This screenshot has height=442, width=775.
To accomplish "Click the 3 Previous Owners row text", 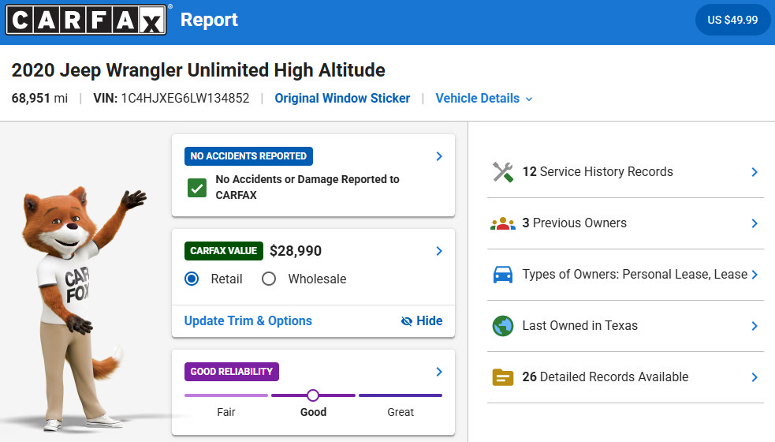I will (x=574, y=223).
